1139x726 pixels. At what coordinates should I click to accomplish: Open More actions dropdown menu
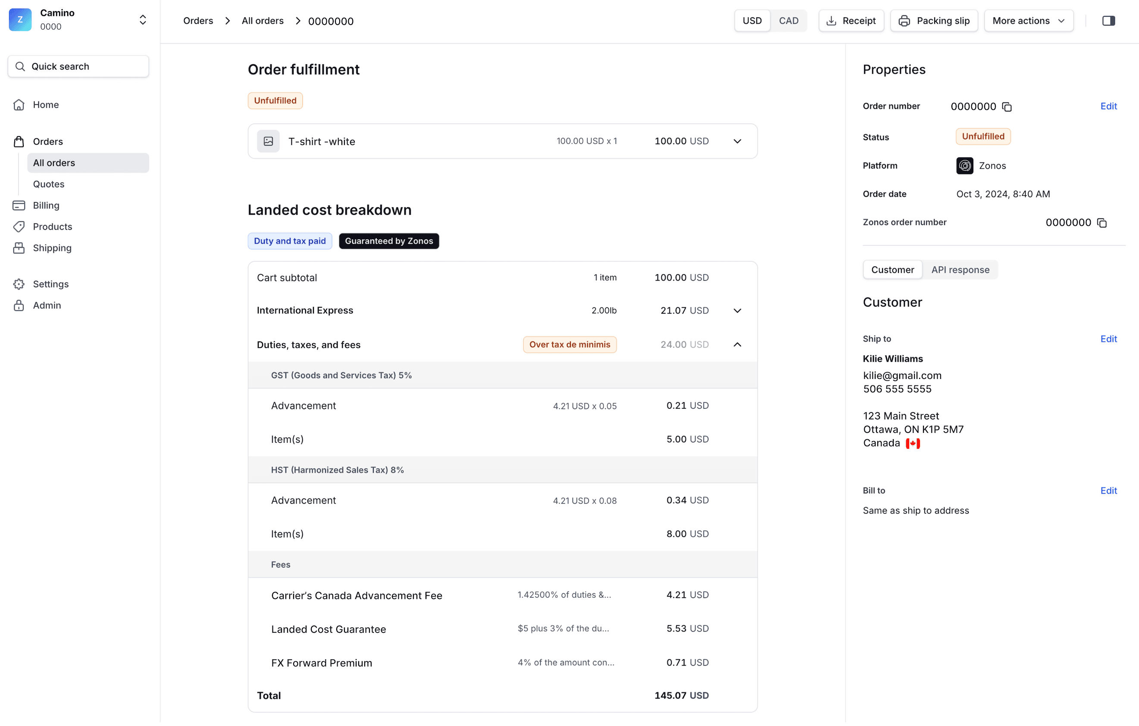pyautogui.click(x=1029, y=21)
